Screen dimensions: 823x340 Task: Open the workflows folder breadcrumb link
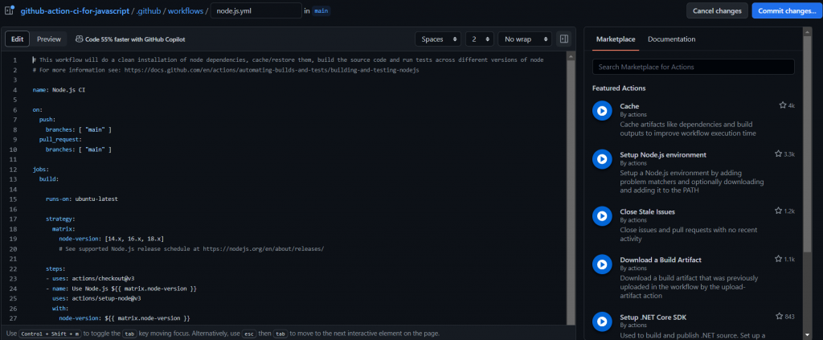point(186,11)
